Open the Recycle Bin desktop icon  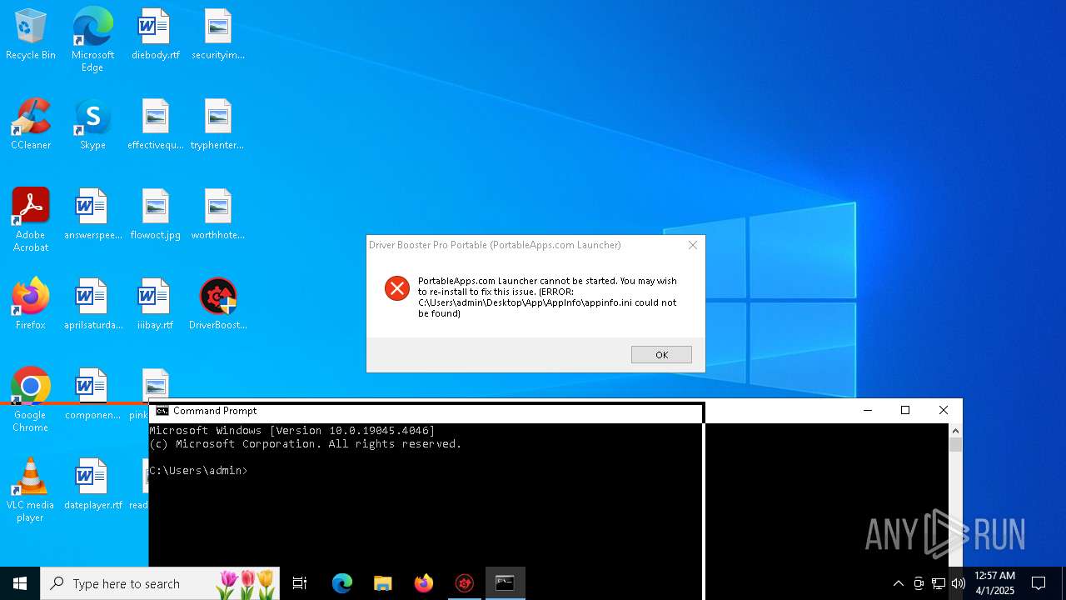click(x=31, y=34)
